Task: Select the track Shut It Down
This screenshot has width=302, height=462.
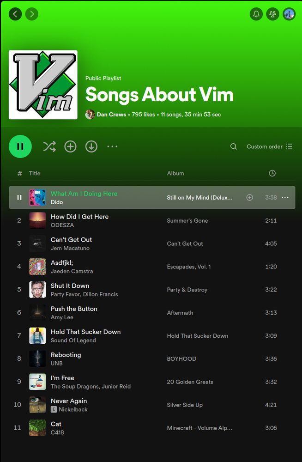Action: click(x=70, y=286)
